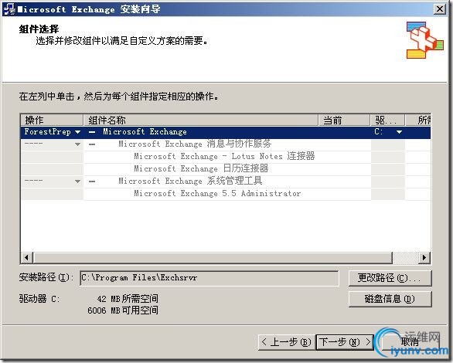Click the 所需 column header at the right
This screenshot has width=453, height=363.
(418, 120)
